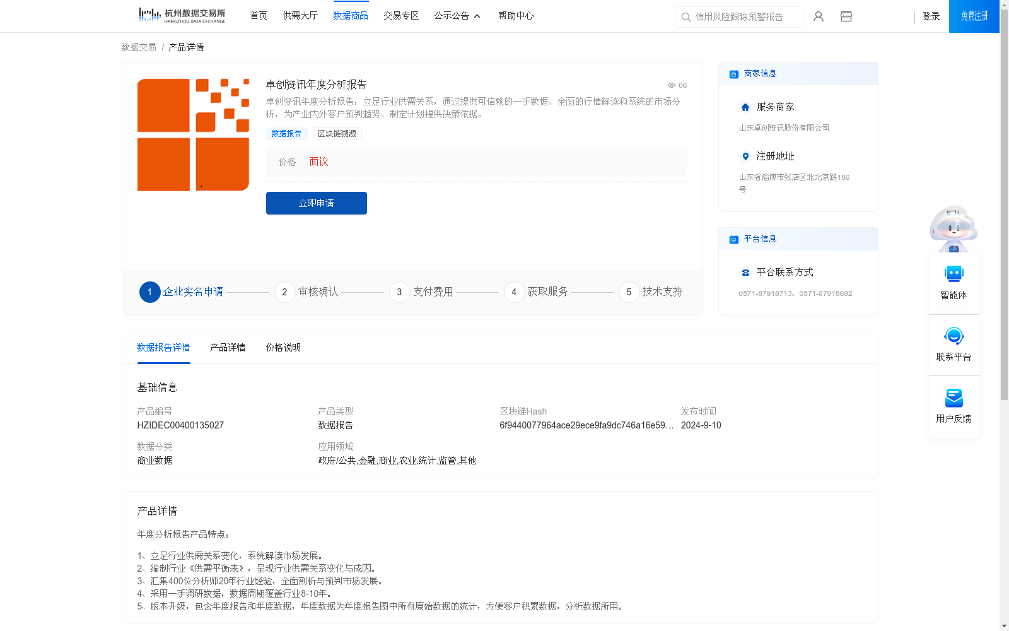Select step 2 审核确认
The image size is (1009, 631).
pyautogui.click(x=306, y=292)
